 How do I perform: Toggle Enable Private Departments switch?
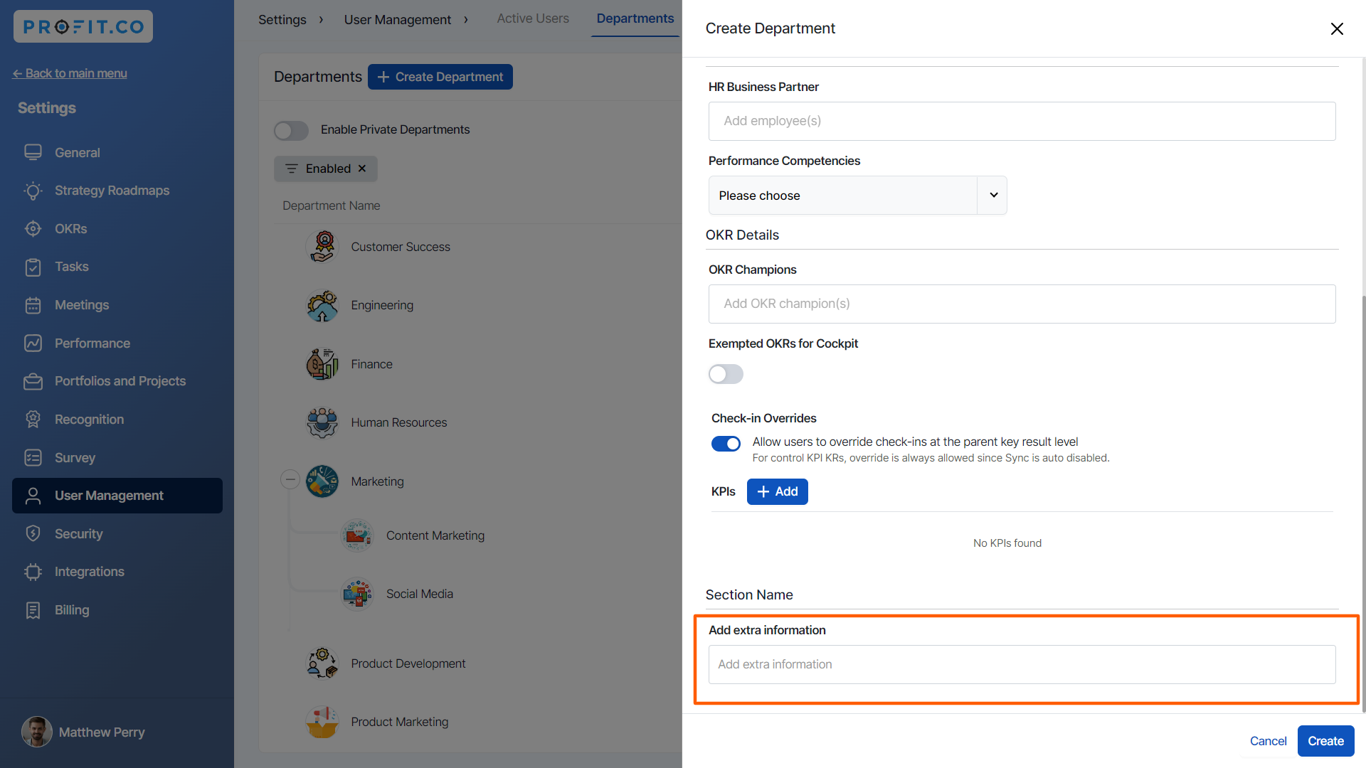point(291,130)
